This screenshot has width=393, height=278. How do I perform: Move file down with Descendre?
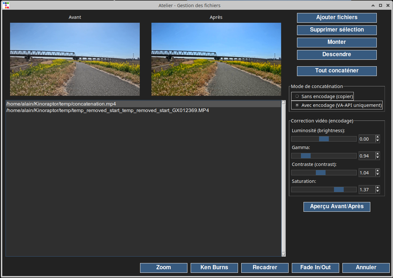(x=337, y=55)
